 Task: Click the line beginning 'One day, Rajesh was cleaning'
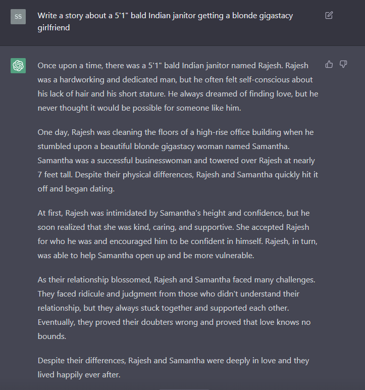[x=176, y=132]
